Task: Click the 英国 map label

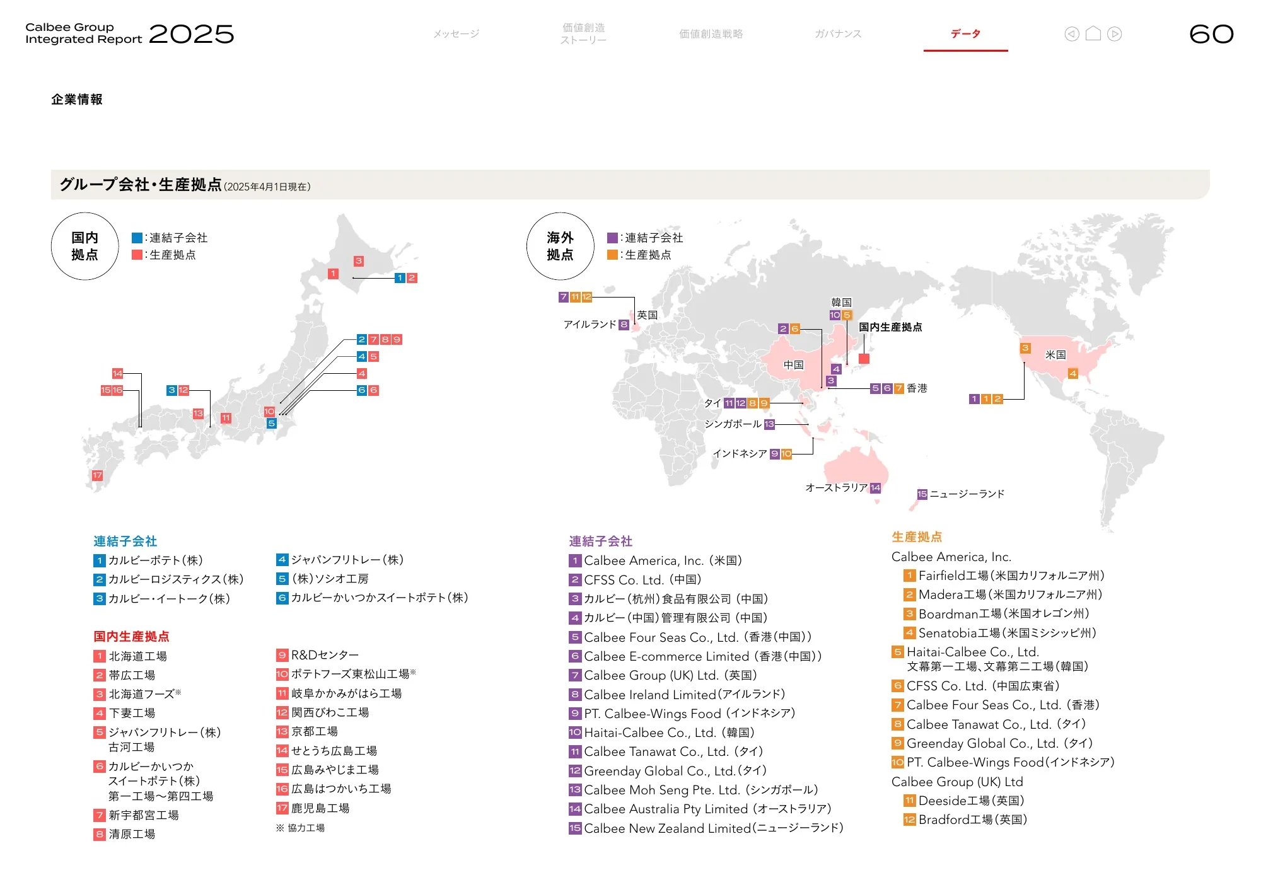Action: pyautogui.click(x=648, y=315)
